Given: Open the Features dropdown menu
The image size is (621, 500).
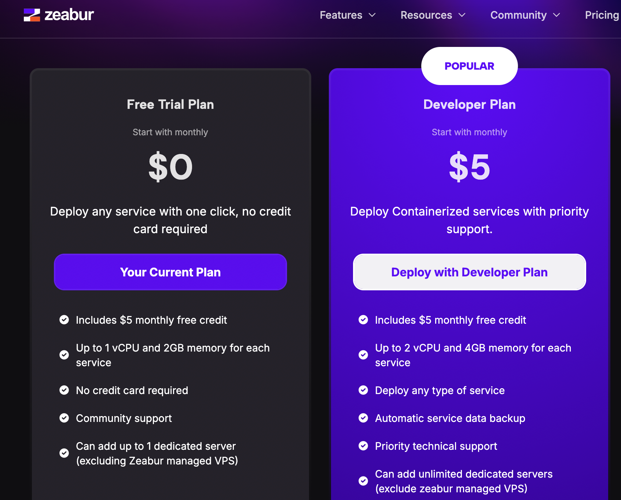Looking at the screenshot, I should click(x=348, y=15).
